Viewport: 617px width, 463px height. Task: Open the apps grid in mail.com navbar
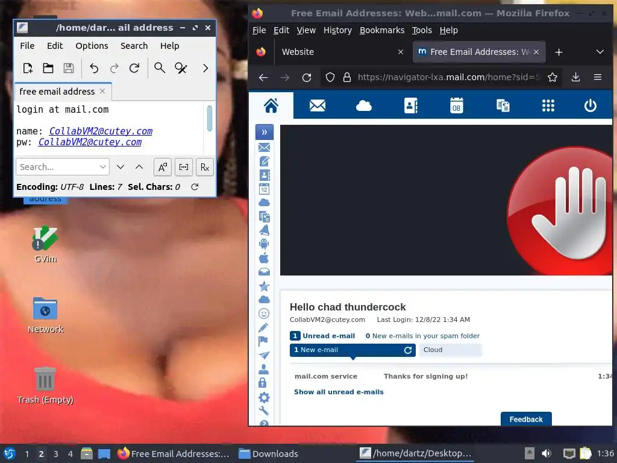(x=548, y=106)
